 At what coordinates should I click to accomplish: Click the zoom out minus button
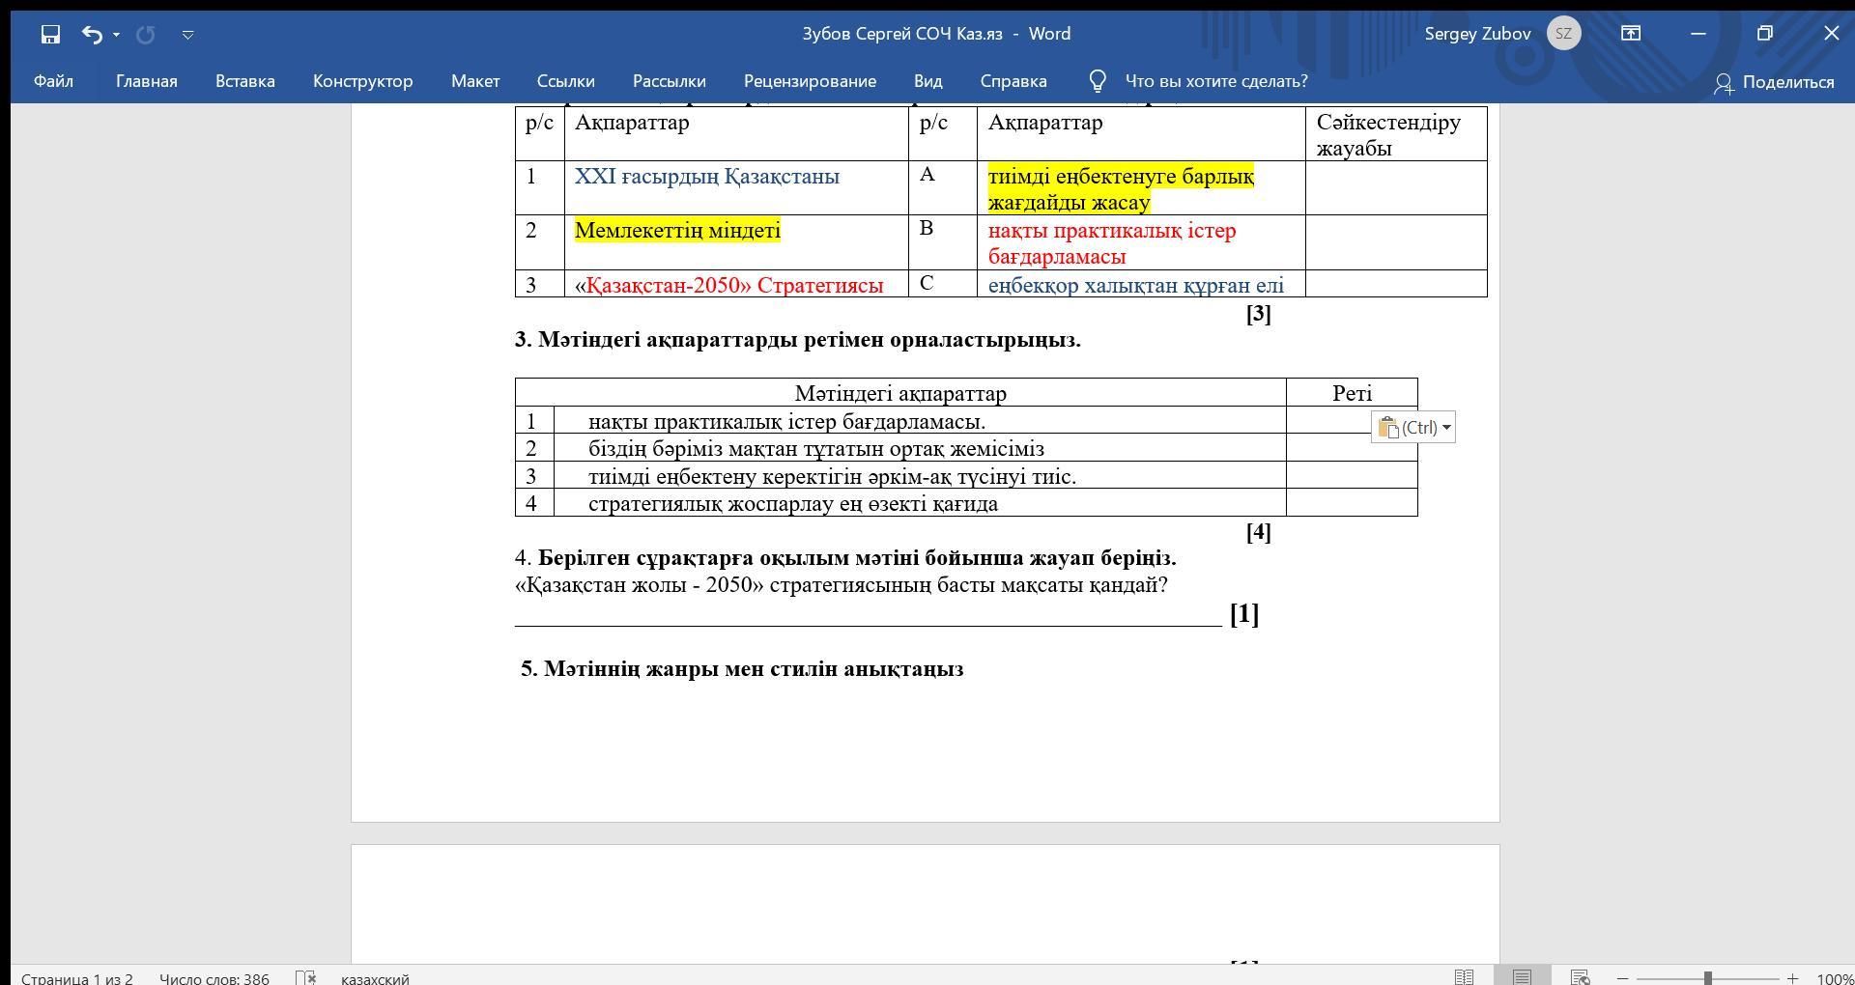(1623, 978)
